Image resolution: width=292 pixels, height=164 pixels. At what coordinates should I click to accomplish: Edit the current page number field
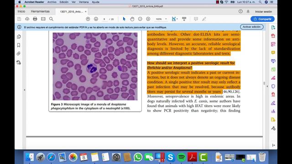tap(104, 19)
